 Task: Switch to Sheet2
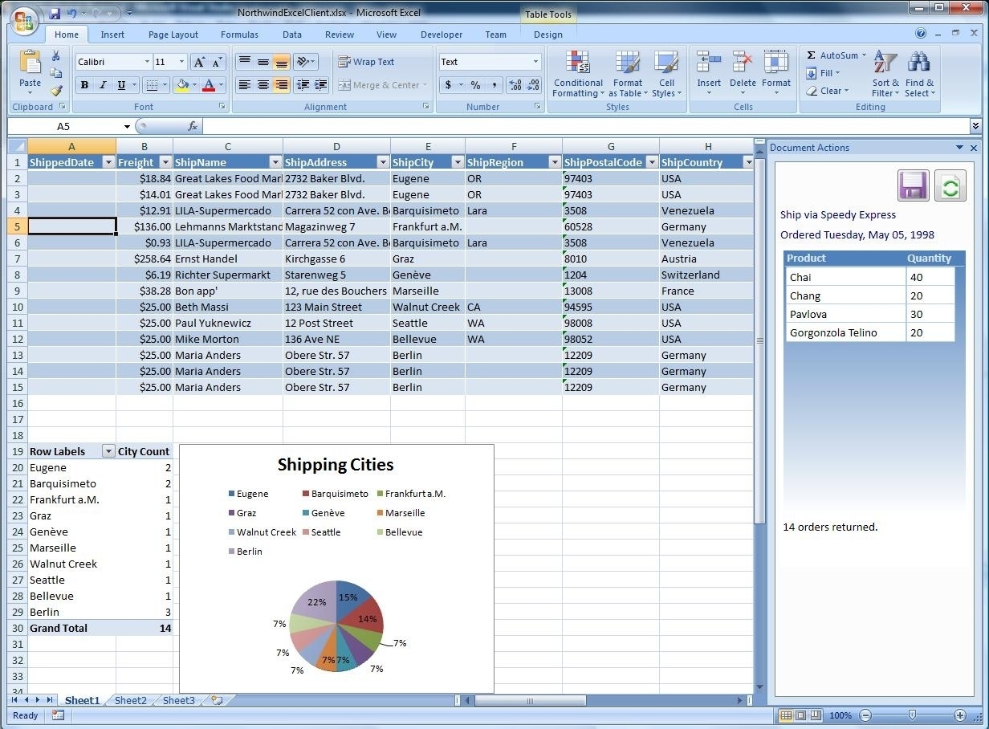[129, 700]
